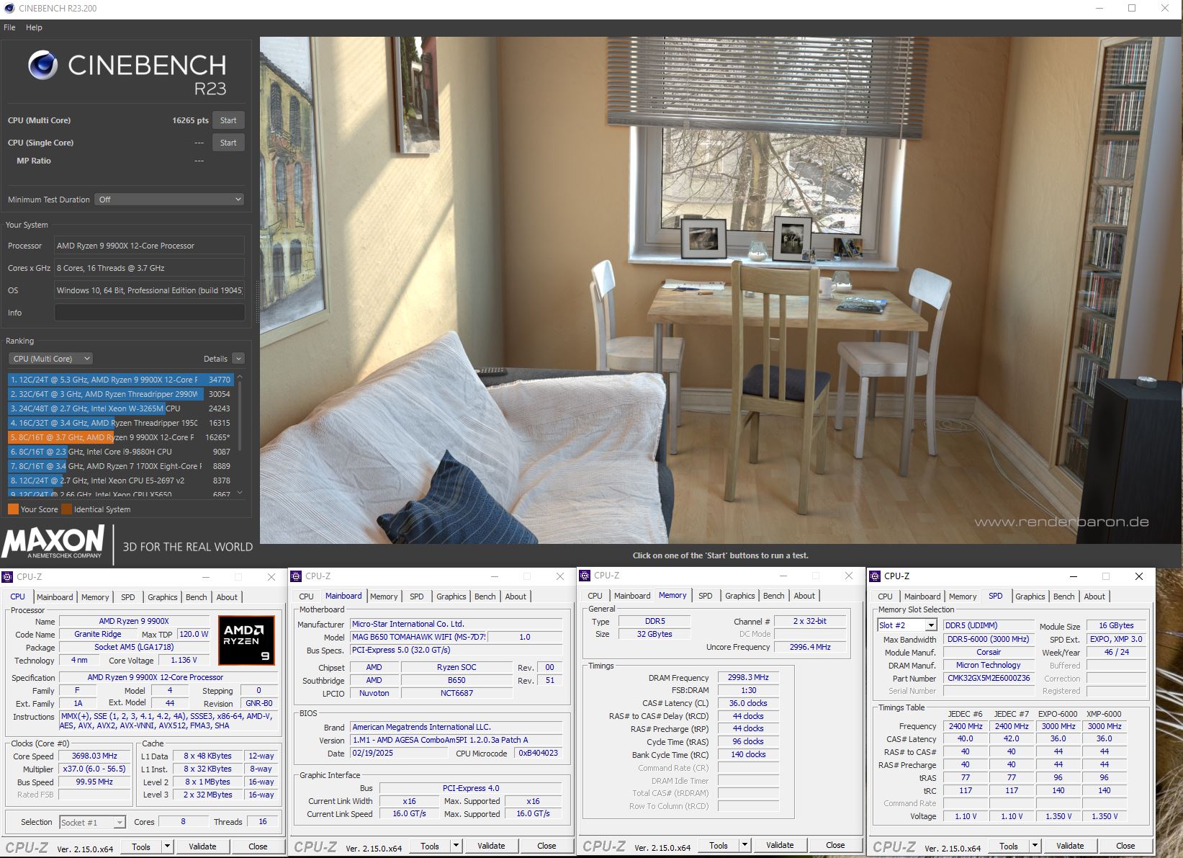Screen dimensions: 1183x858
Task: Click motherboard model MAG B650 TOMAHAWK WIFI
Action: point(418,637)
